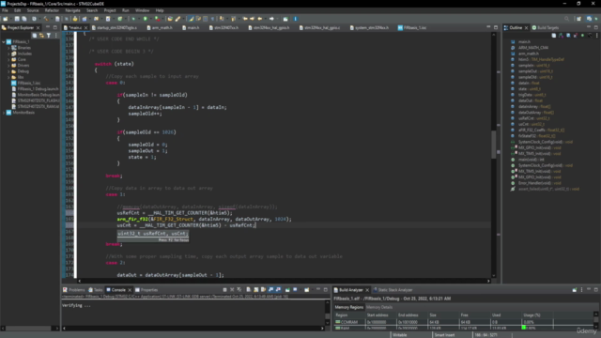Click Smart Insert in the status bar
Image resolution: width=601 pixels, height=338 pixels.
coord(444,335)
